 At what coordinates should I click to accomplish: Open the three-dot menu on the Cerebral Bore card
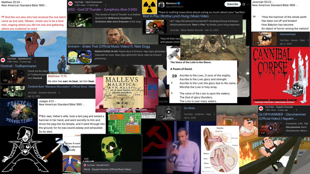[x=59, y=93]
